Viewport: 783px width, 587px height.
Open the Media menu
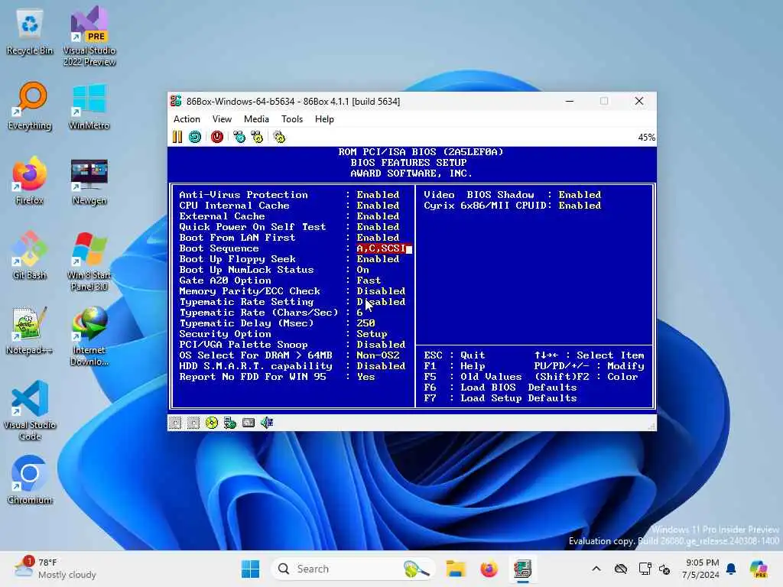click(256, 119)
